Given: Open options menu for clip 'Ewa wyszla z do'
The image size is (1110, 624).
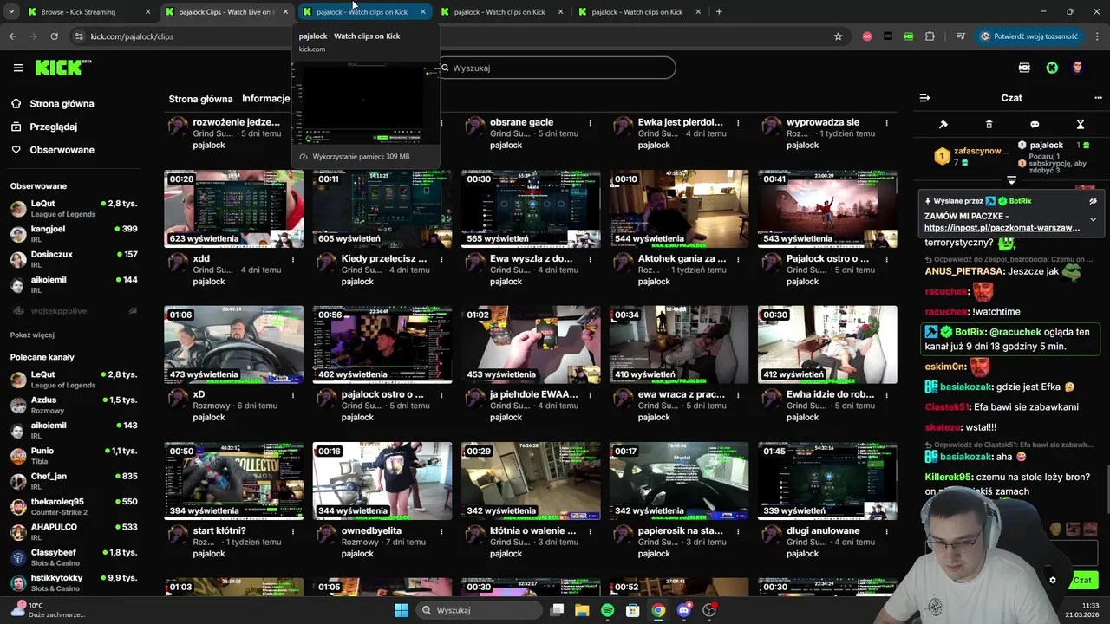Looking at the screenshot, I should coord(590,259).
